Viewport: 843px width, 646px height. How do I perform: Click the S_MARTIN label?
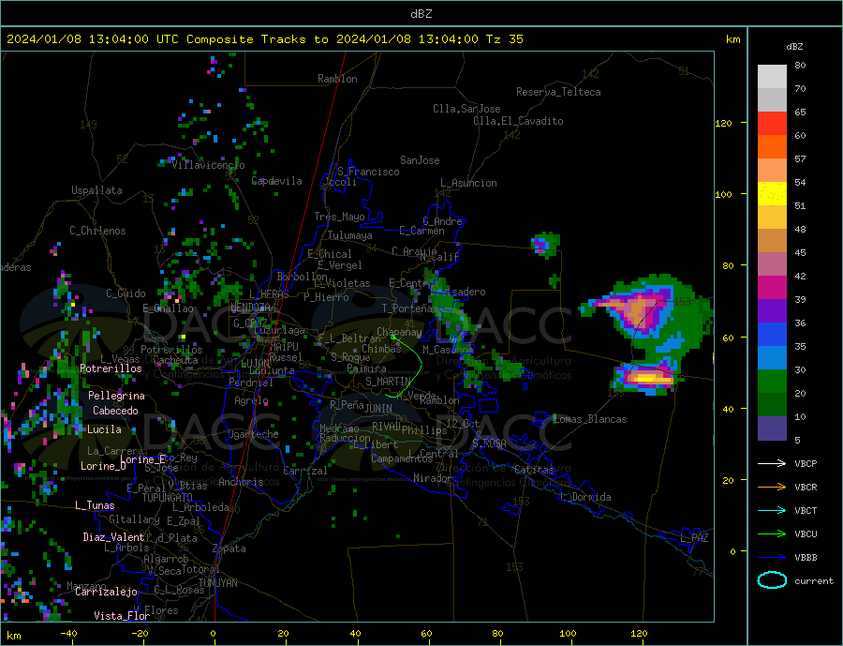(388, 382)
